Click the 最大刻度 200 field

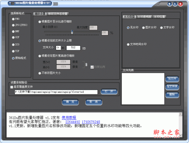click(x=93, y=28)
